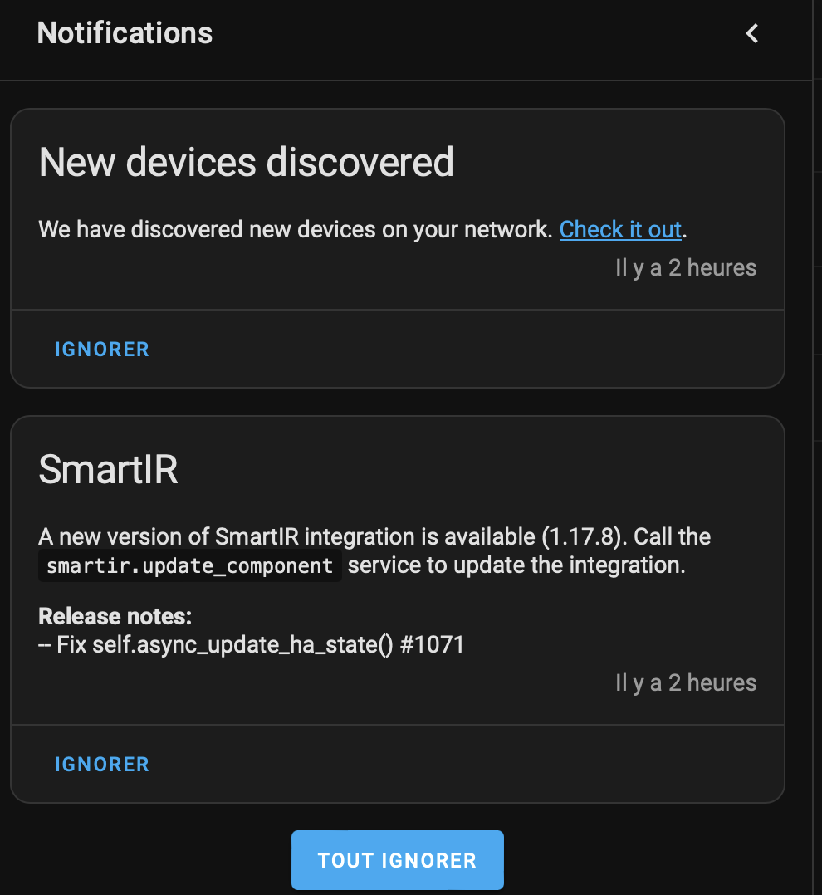The height and width of the screenshot is (895, 822).
Task: Click the smartir.update_component code snippet
Action: (189, 565)
